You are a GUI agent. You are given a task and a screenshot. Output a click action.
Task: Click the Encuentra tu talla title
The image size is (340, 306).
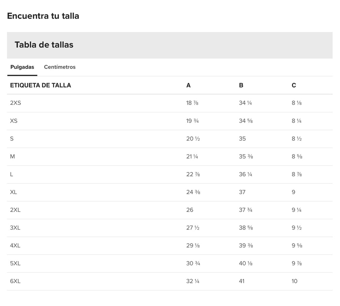[43, 16]
